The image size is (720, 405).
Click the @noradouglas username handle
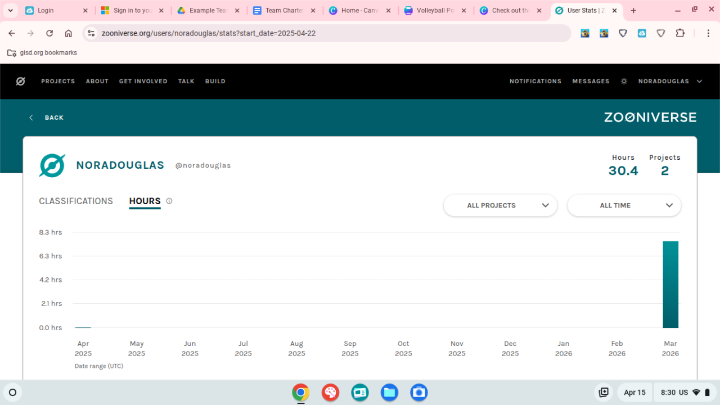pos(203,165)
